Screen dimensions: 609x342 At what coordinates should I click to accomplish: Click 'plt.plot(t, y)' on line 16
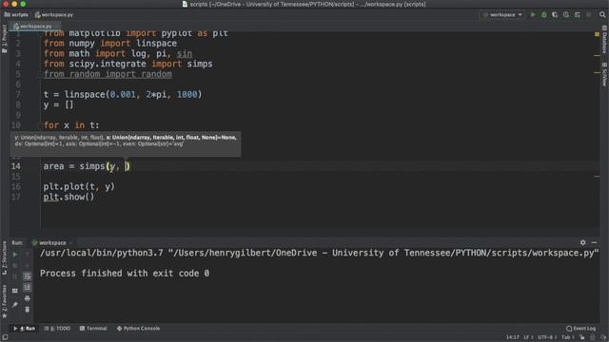tap(79, 186)
